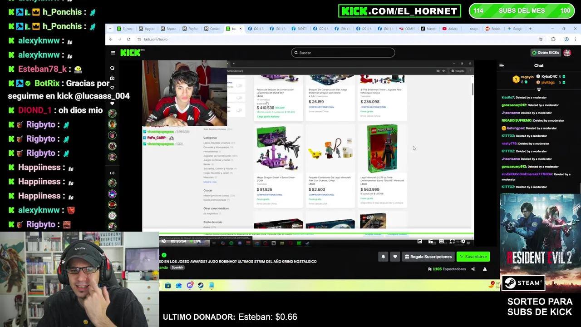Viewport: 581px width, 327px height.
Task: Open Steam in the Windows taskbar
Action: click(201, 285)
